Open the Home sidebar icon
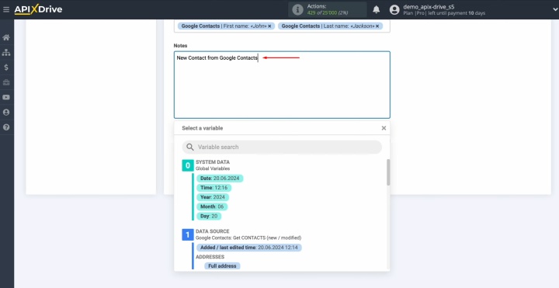Screen dimensions: 559x288 pyautogui.click(x=6, y=37)
